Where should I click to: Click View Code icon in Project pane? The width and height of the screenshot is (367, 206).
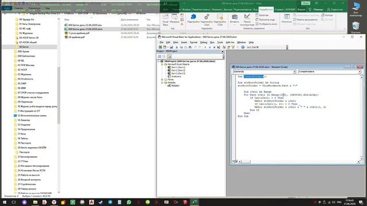point(159,57)
